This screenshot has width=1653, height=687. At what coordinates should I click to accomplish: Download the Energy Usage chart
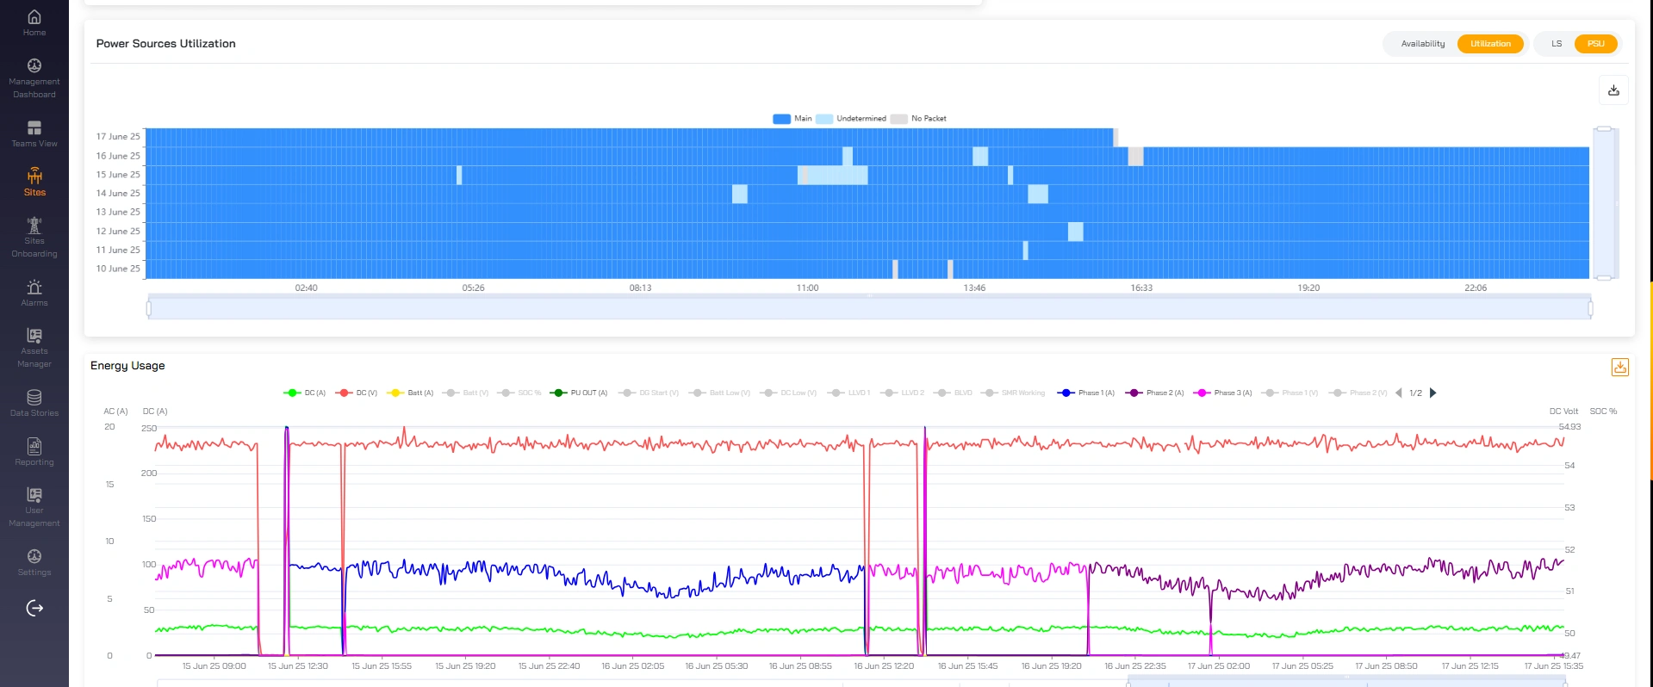coord(1620,368)
